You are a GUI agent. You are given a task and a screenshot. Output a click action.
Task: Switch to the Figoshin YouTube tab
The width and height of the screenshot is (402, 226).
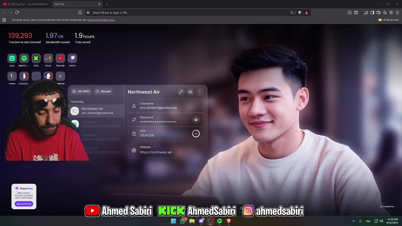[26, 4]
